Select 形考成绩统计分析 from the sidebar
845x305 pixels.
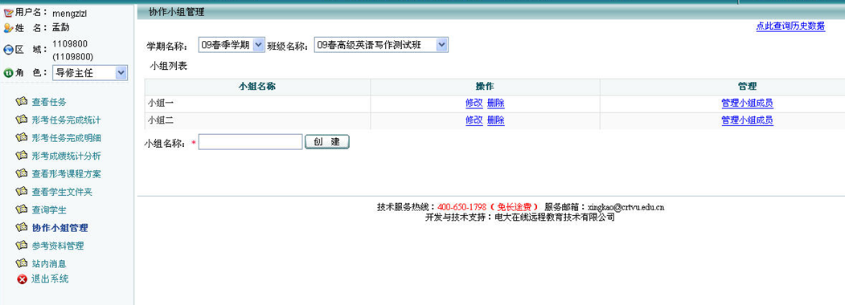coord(66,156)
